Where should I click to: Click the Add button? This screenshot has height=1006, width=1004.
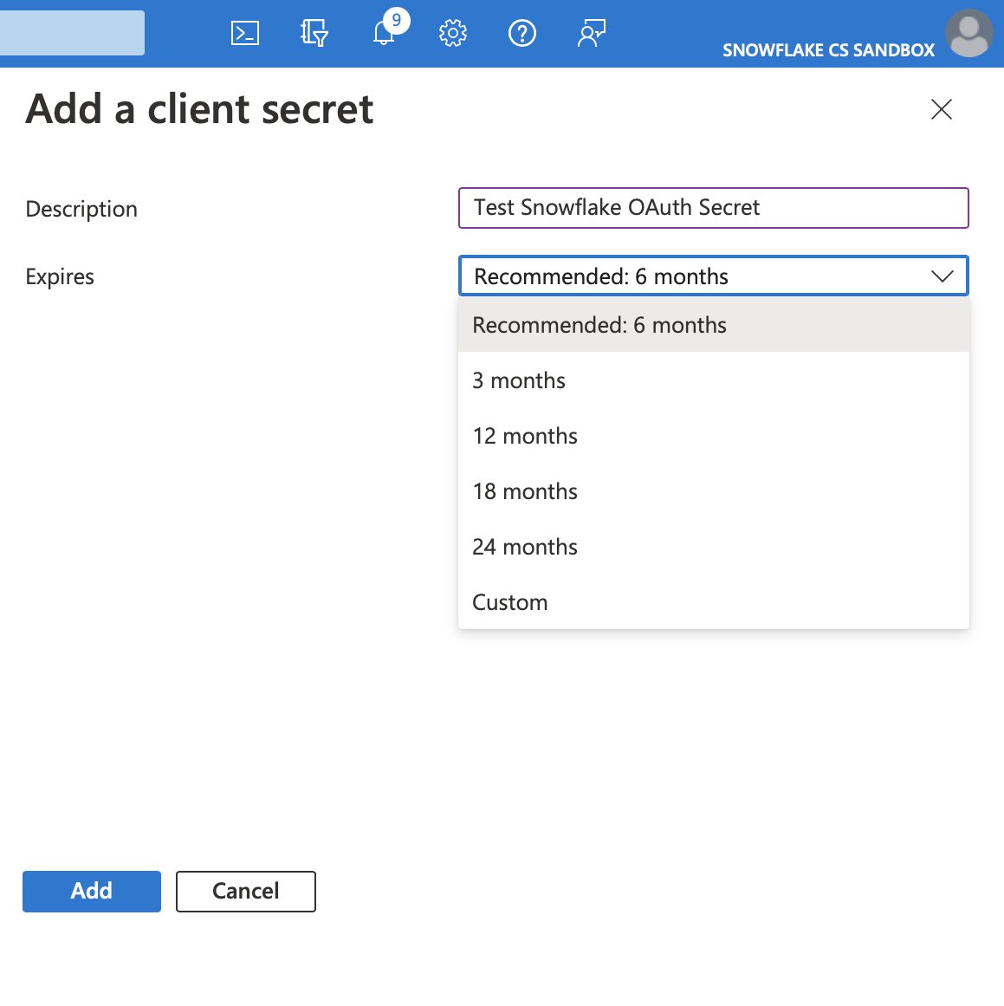click(92, 891)
